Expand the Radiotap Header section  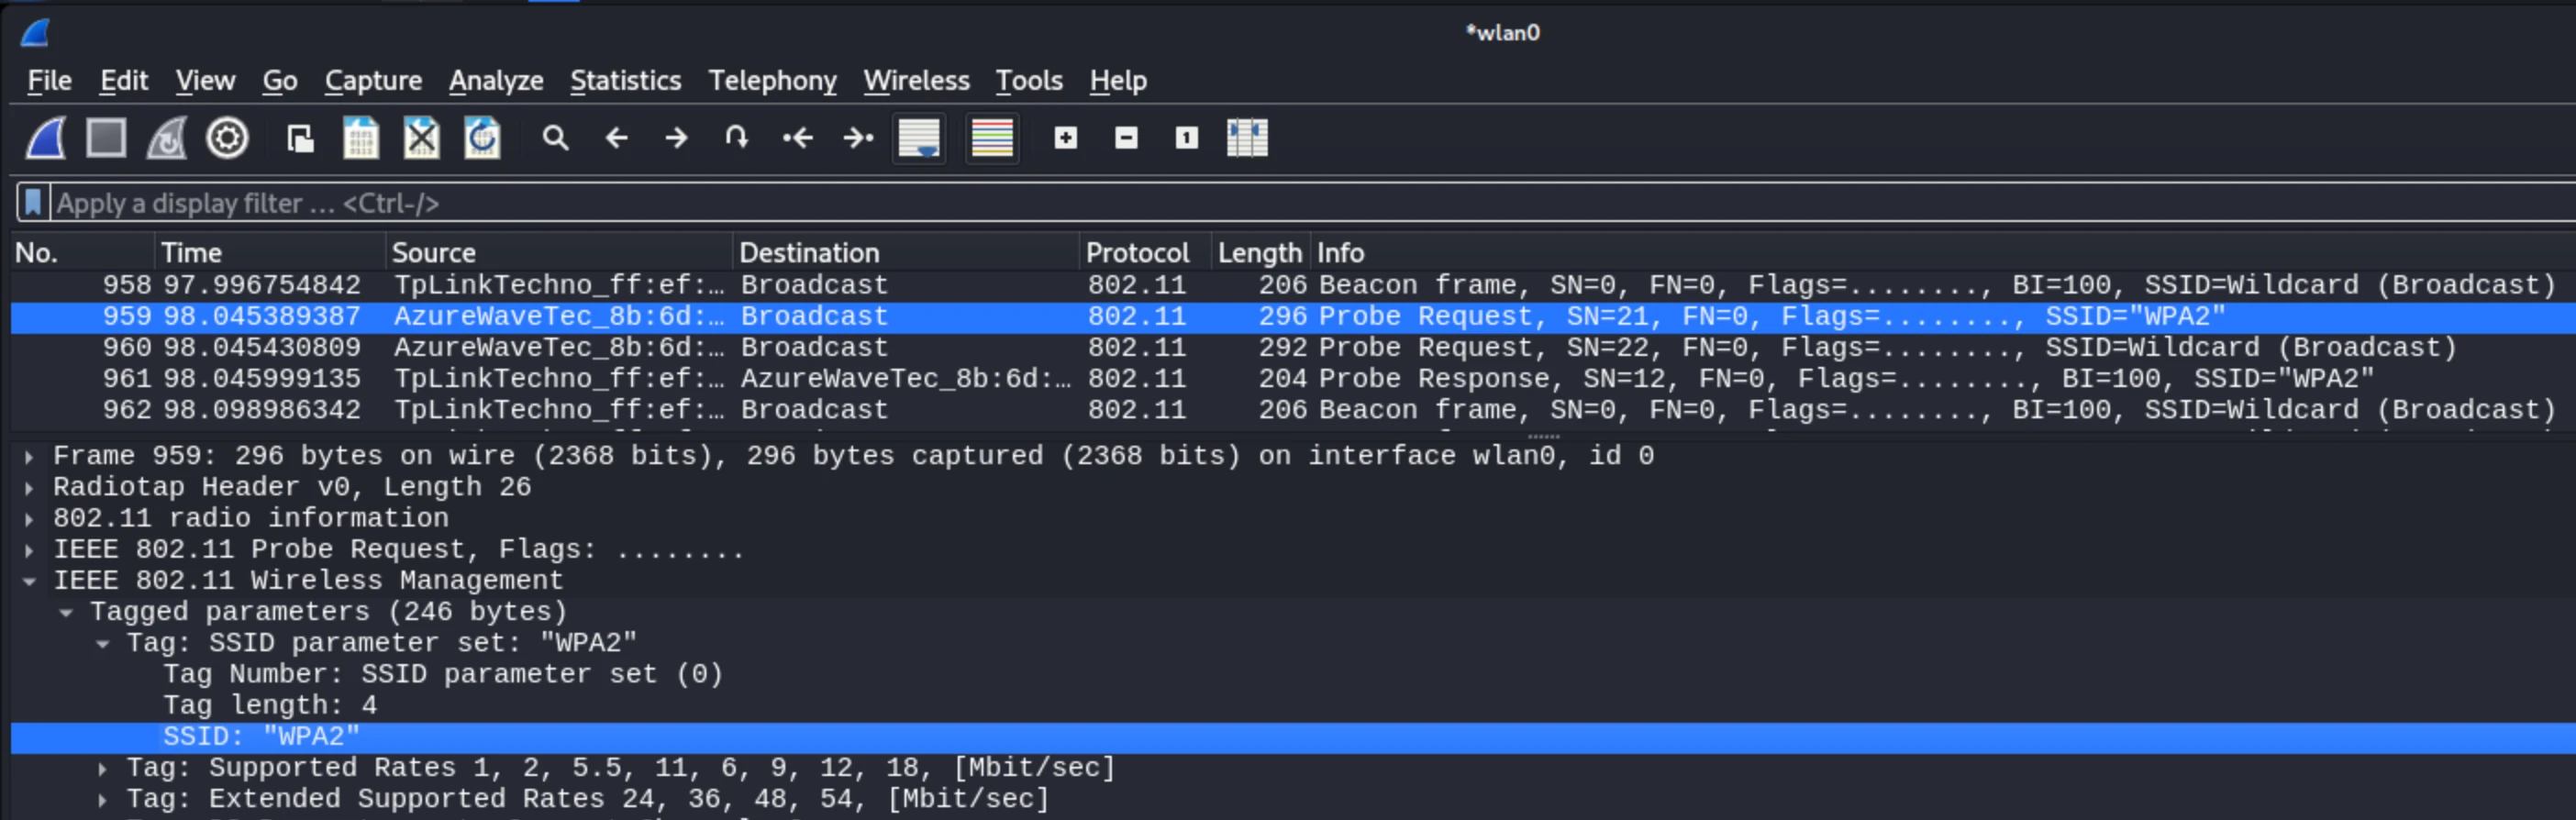[29, 488]
